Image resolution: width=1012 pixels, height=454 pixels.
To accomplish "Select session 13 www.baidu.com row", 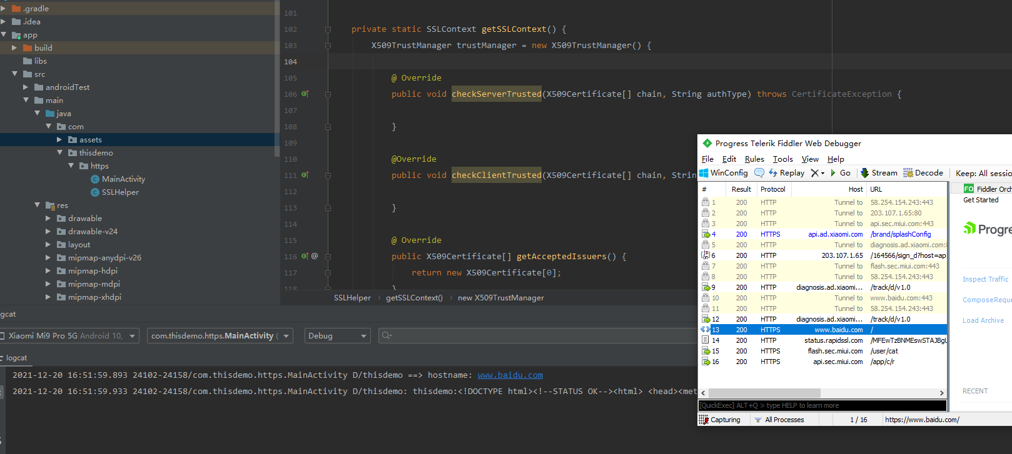I will point(822,330).
